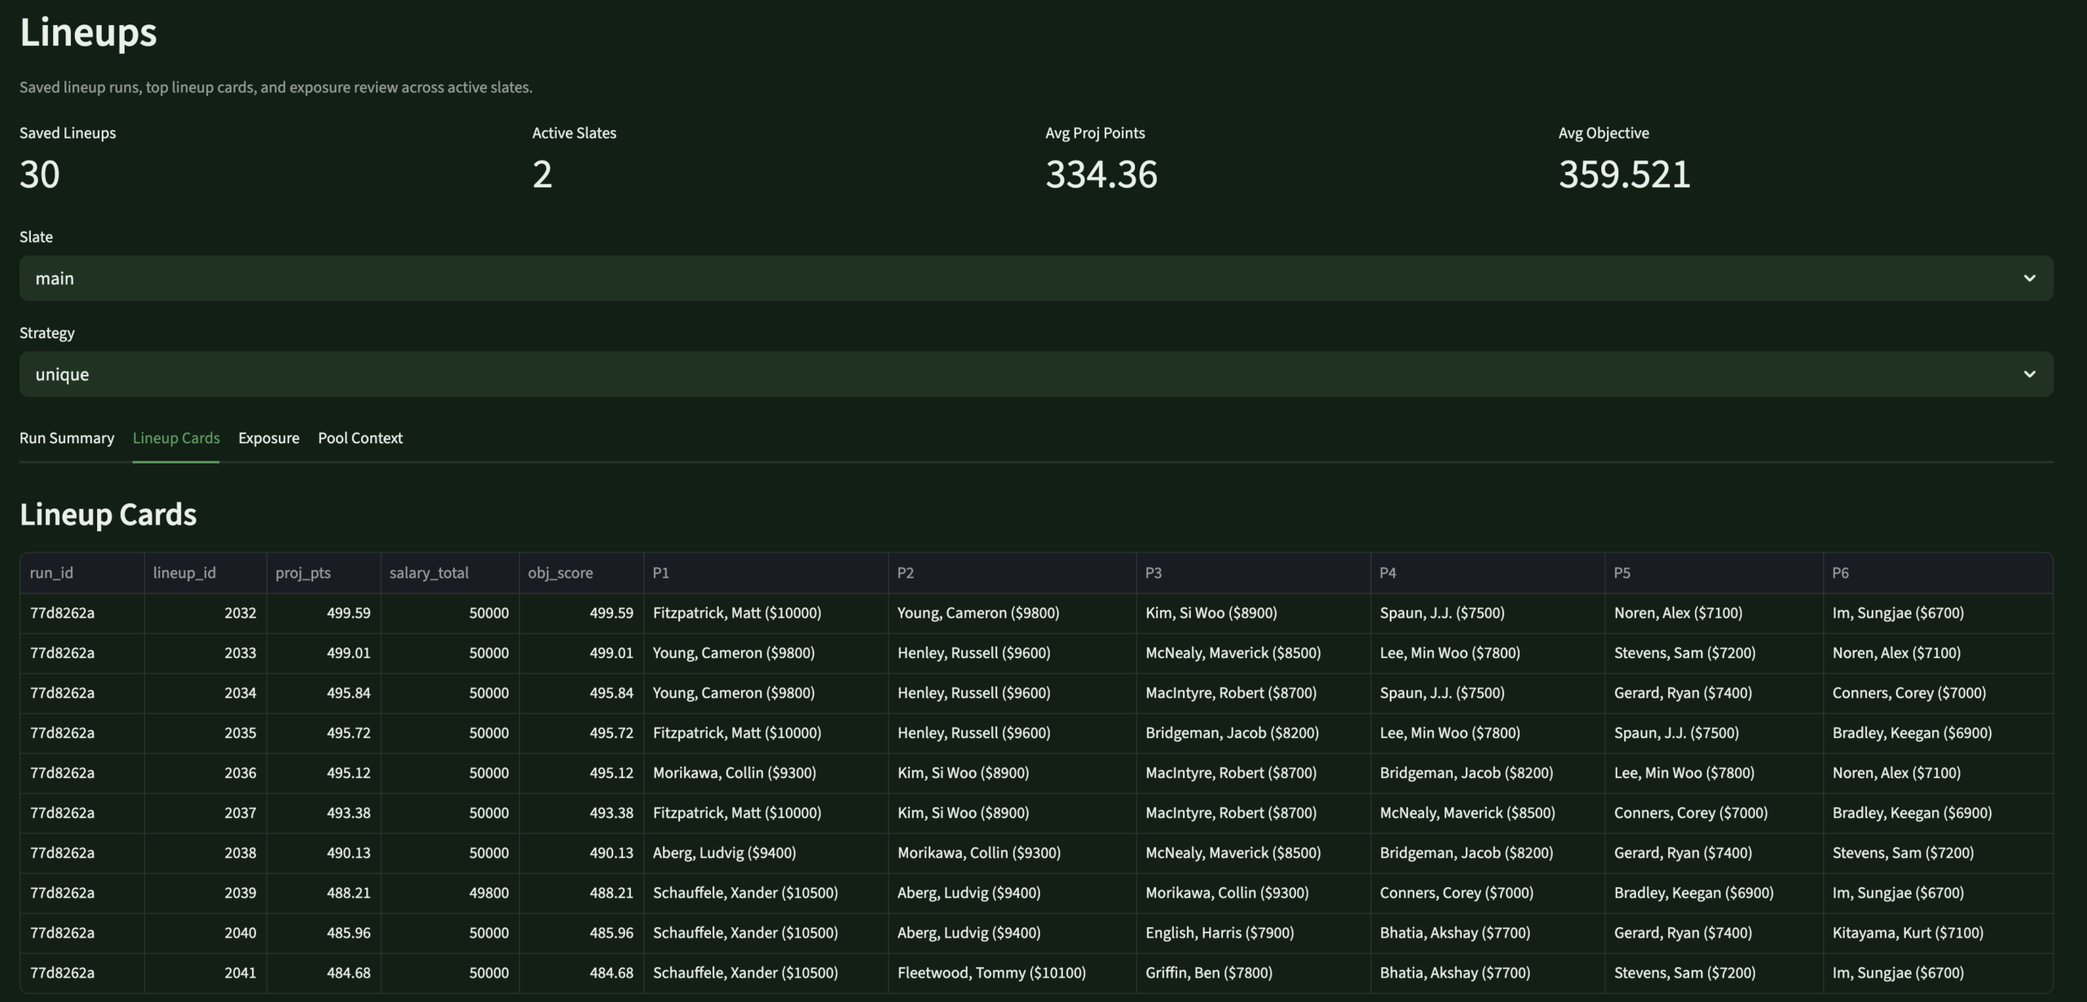
Task: Sort table by proj_pts column header
Action: pos(302,573)
